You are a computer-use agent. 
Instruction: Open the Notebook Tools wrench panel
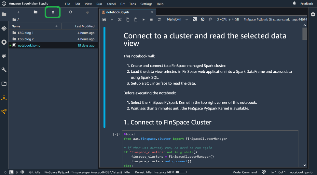4,70
